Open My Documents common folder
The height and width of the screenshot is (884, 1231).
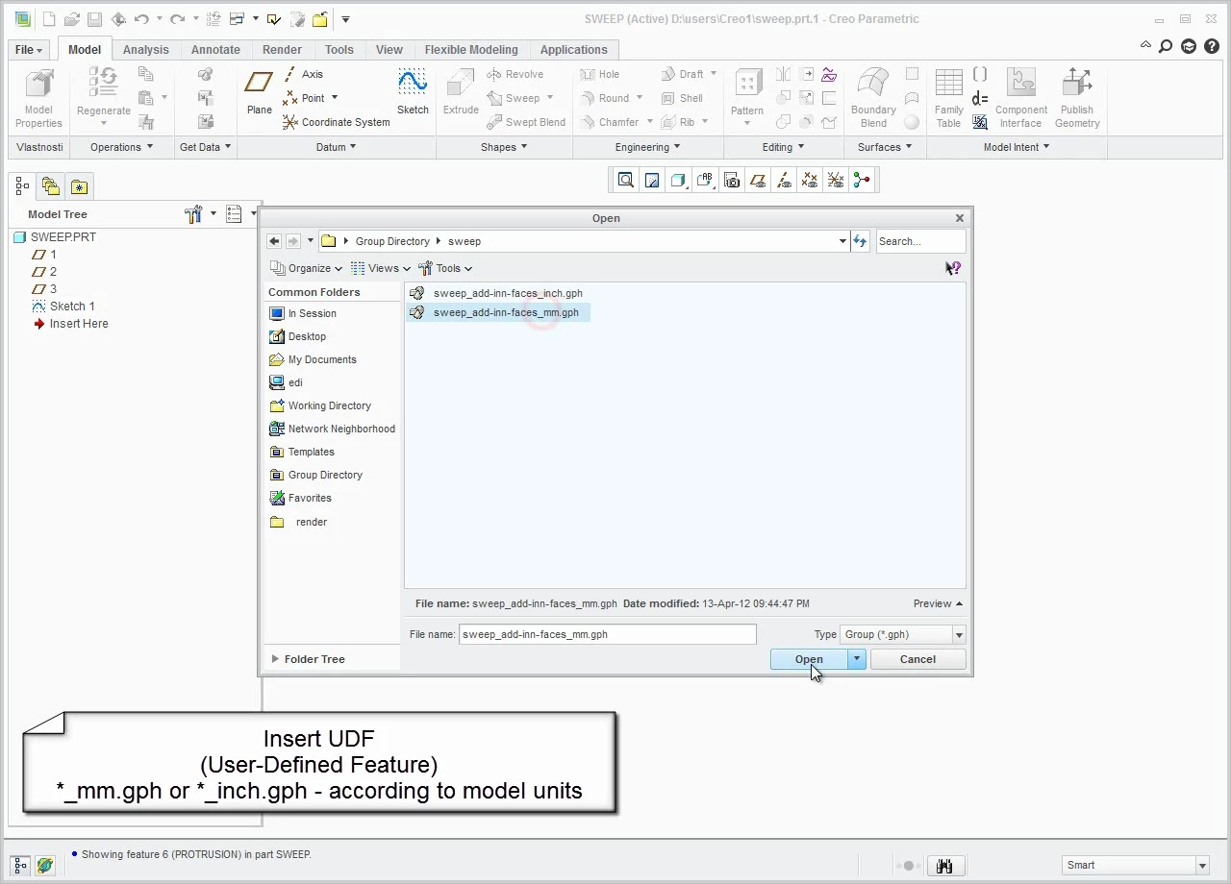pyautogui.click(x=313, y=359)
